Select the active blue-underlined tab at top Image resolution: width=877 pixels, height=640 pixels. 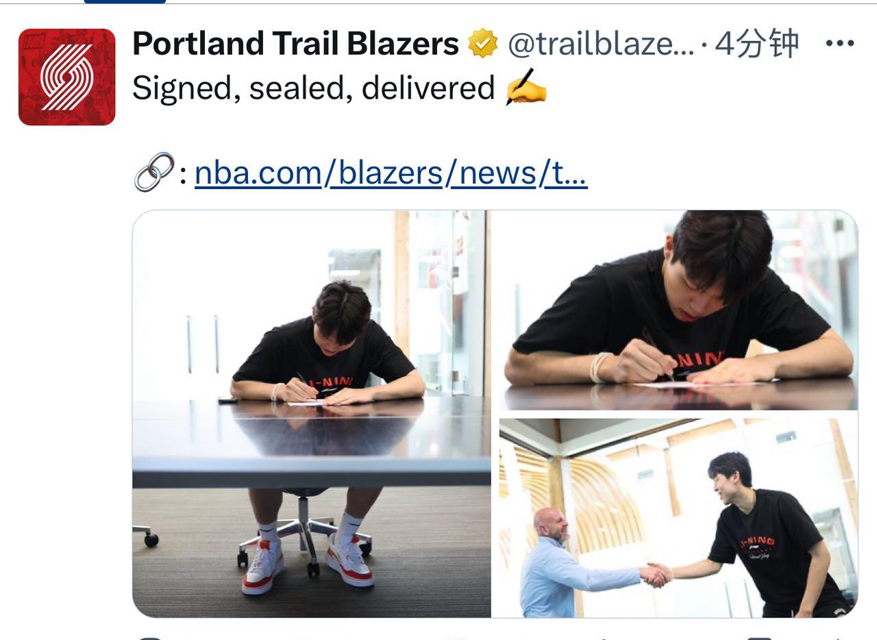[x=125, y=1]
